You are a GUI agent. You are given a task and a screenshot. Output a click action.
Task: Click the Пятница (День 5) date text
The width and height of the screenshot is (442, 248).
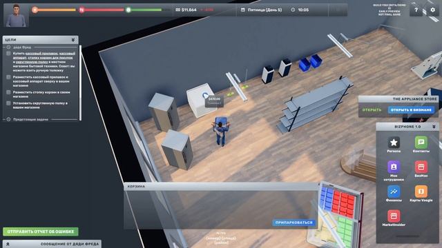point(265,10)
